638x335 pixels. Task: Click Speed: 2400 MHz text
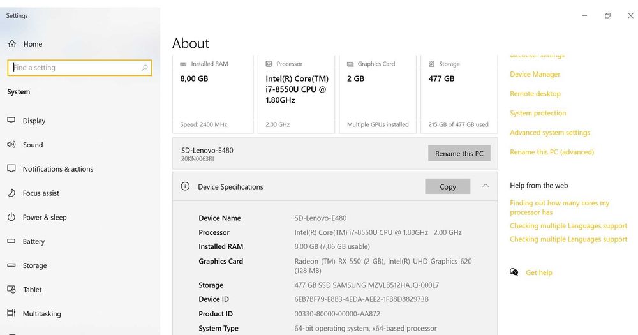tap(204, 124)
